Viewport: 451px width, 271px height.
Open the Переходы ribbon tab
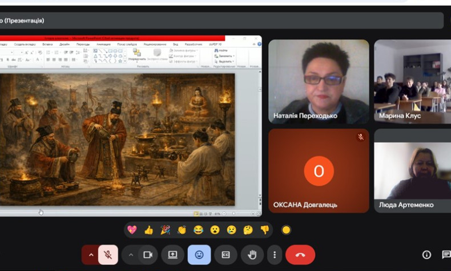[x=83, y=45]
